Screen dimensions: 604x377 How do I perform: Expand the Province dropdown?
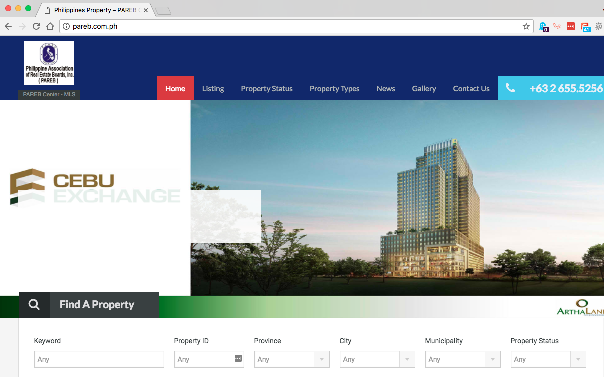pyautogui.click(x=292, y=359)
